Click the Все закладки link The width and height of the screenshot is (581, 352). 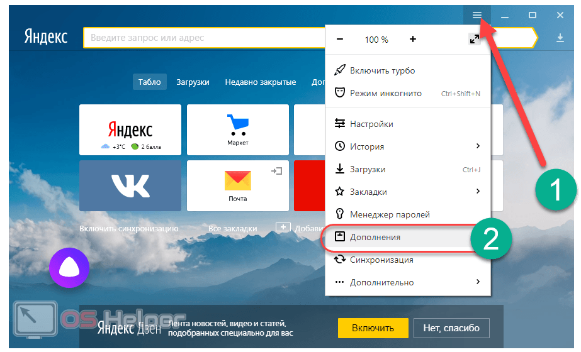pyautogui.click(x=233, y=229)
